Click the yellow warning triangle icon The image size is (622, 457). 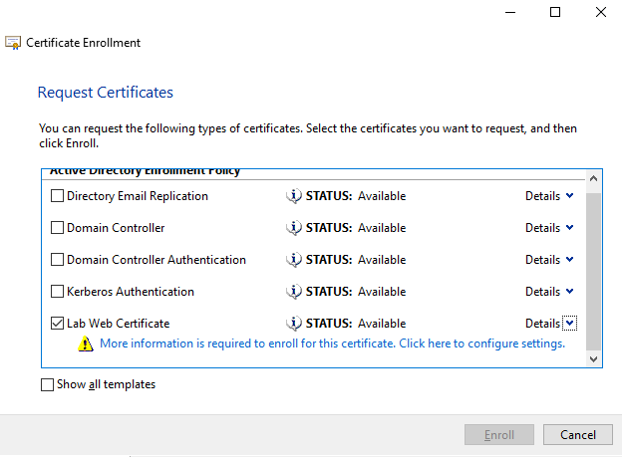click(86, 343)
